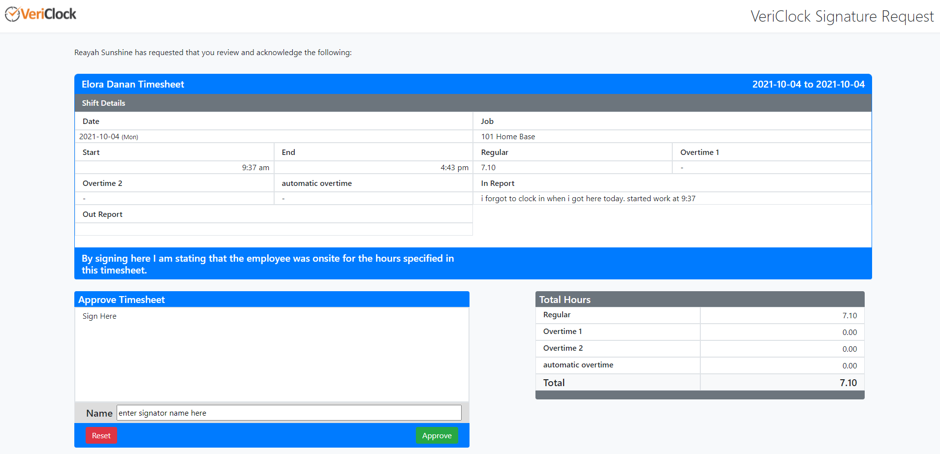Image resolution: width=940 pixels, height=454 pixels.
Task: Click the Total 7.10 value in summary
Action: pyautogui.click(x=847, y=383)
